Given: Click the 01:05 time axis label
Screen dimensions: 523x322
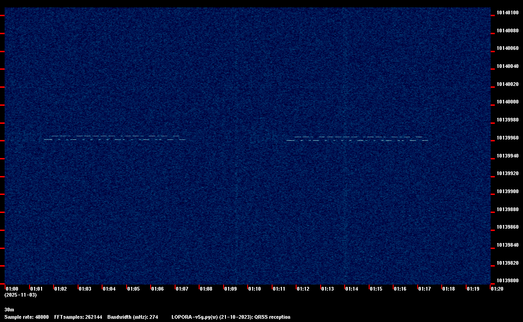Looking at the screenshot, I should pyautogui.click(x=134, y=289).
